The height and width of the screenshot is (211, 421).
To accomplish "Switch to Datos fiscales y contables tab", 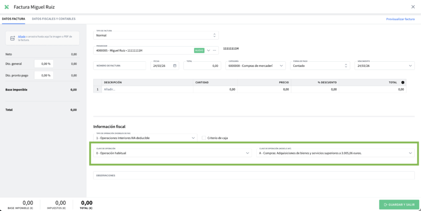I will click(54, 19).
